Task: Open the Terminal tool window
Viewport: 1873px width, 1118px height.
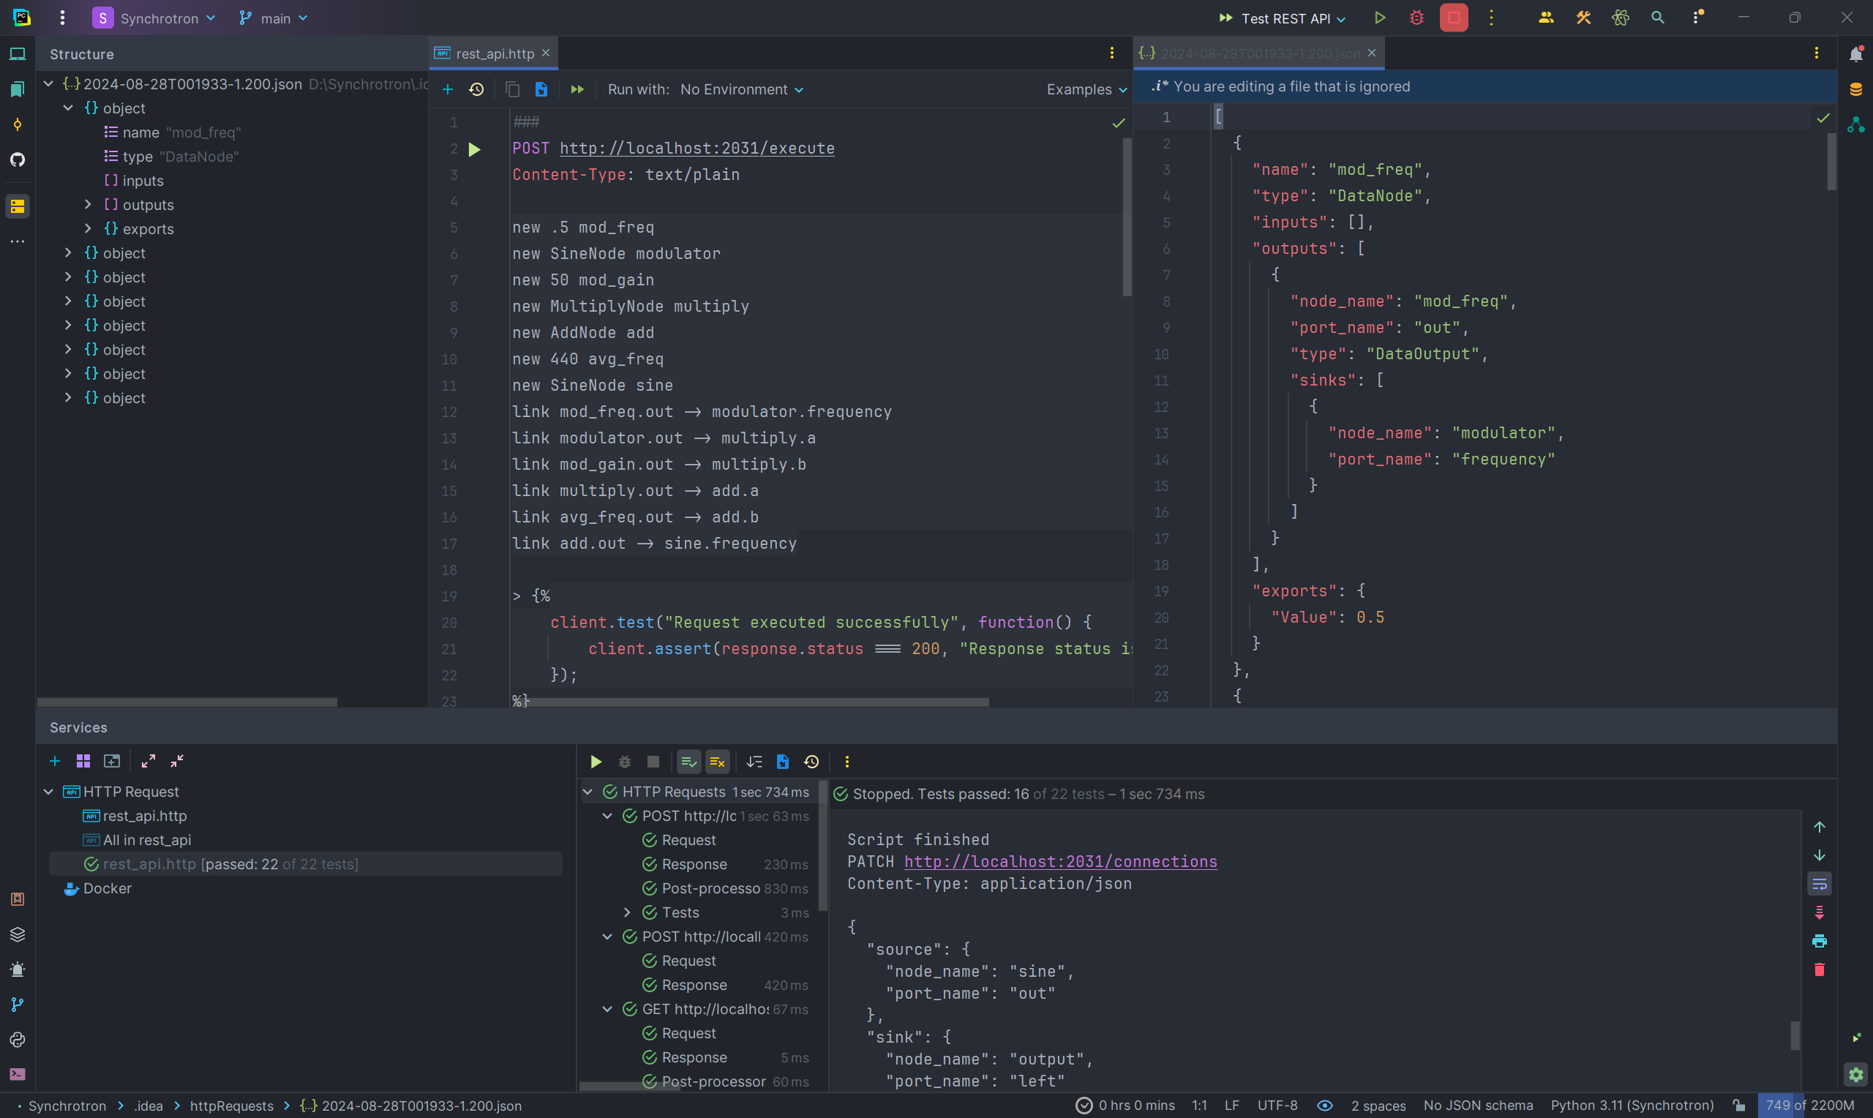Action: coord(18,1074)
